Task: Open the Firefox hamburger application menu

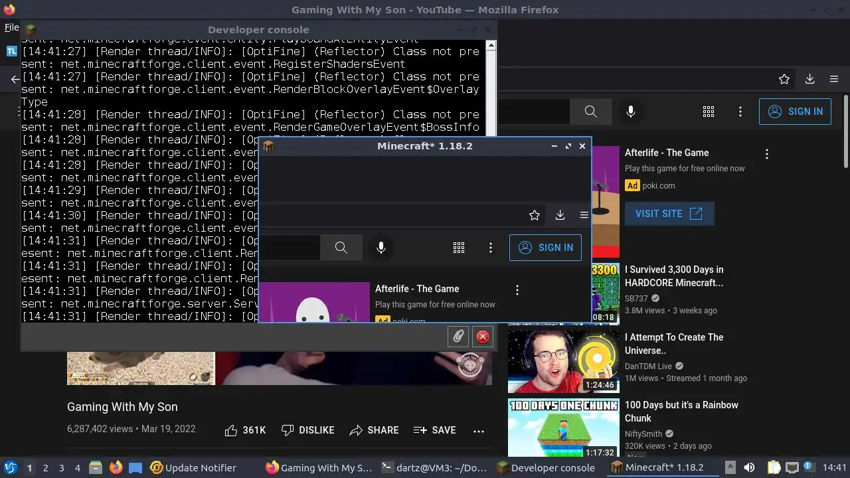Action: (834, 79)
